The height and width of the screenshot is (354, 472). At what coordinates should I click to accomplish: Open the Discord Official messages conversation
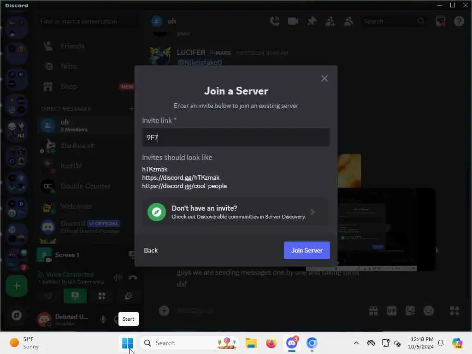[x=86, y=227]
